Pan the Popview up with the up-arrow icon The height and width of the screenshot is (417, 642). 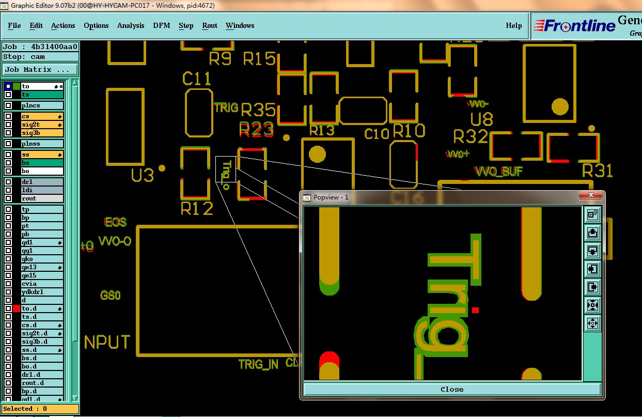point(592,233)
